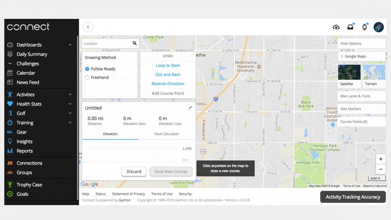Select the Satellite map thumbnail
The width and height of the screenshot is (391, 220).
click(x=349, y=75)
